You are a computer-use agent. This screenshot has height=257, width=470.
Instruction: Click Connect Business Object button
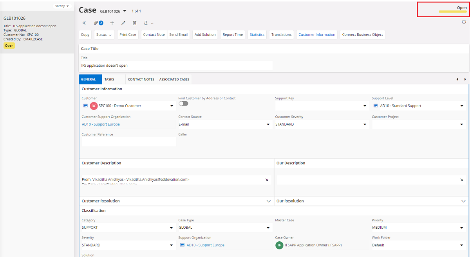coord(363,35)
